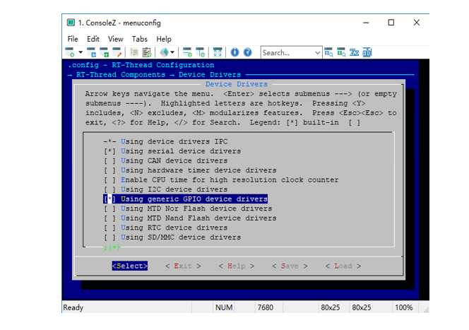Switch to previous tab icon
Screen dimensions: 469x330
91,52
